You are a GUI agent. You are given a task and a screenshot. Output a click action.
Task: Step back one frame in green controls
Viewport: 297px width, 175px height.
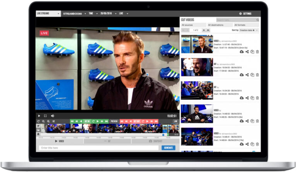81,121
